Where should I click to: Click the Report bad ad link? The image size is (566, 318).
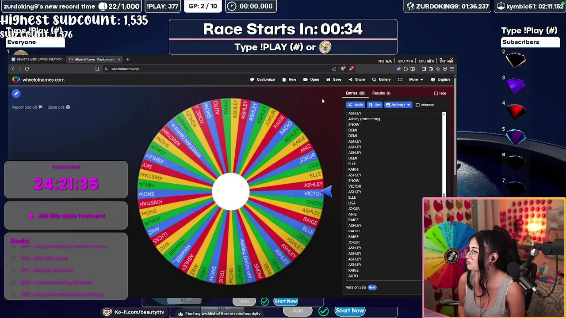pos(27,107)
